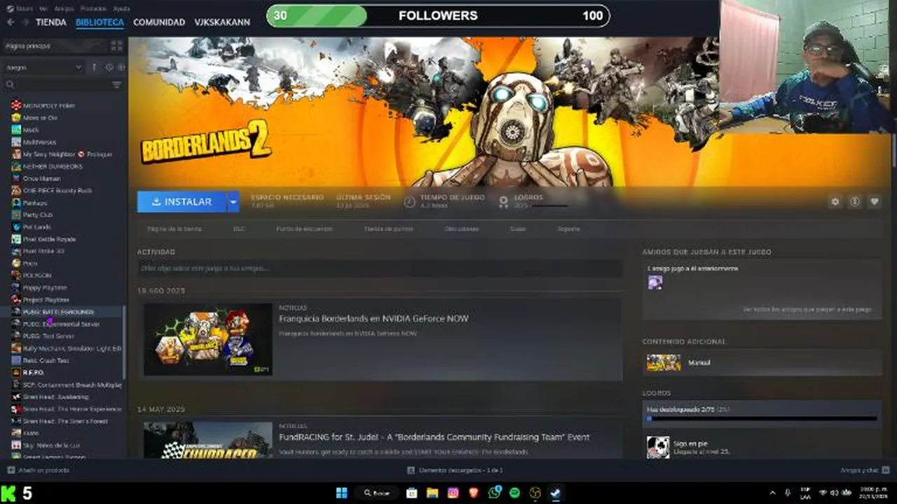The image size is (897, 504).
Task: Open Brave browser from the taskbar
Action: [474, 493]
